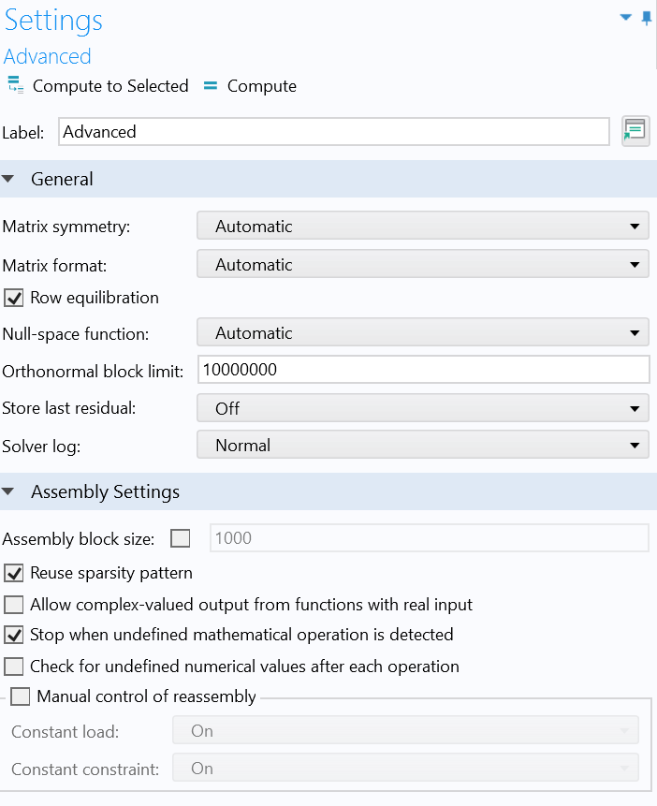Uncheck Stop when undefined mathematical operation detected
This screenshot has height=806, width=657.
coord(14,635)
